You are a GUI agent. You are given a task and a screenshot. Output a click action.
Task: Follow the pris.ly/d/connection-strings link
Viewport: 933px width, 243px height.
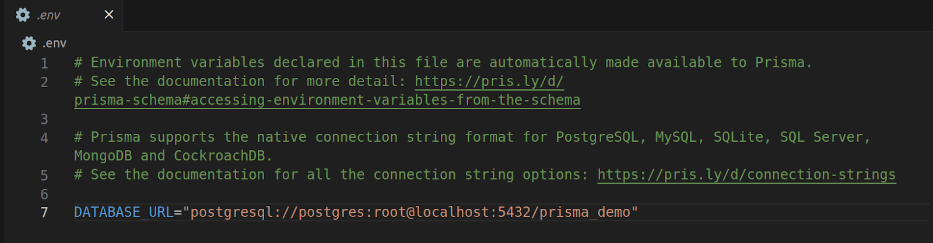tap(746, 174)
